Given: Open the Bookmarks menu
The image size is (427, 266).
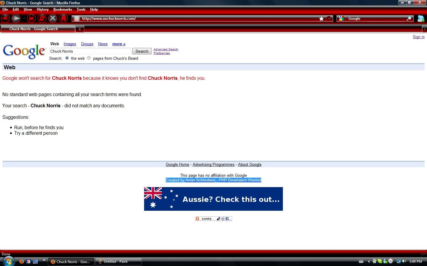Looking at the screenshot, I should [x=63, y=9].
